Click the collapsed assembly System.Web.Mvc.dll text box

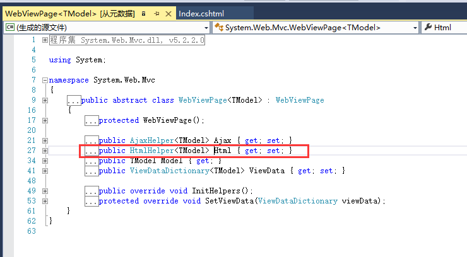coord(127,40)
